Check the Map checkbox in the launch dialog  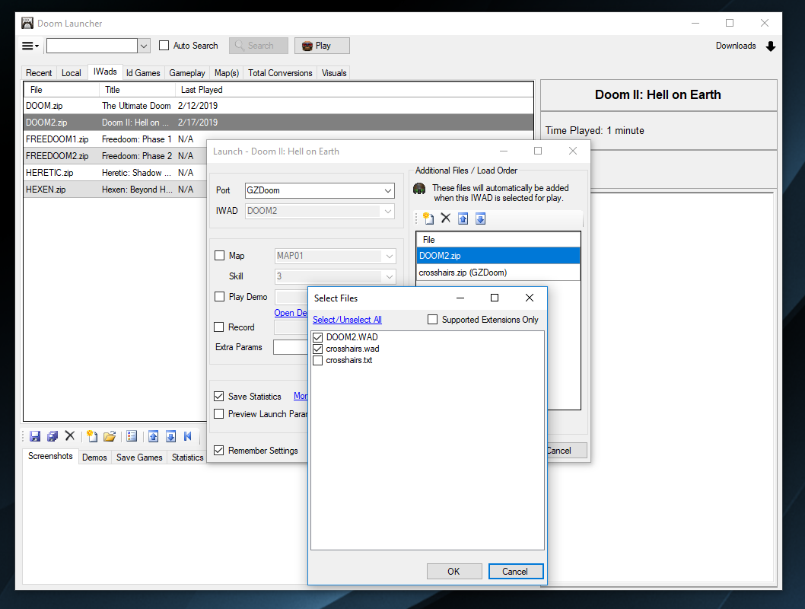(x=221, y=256)
